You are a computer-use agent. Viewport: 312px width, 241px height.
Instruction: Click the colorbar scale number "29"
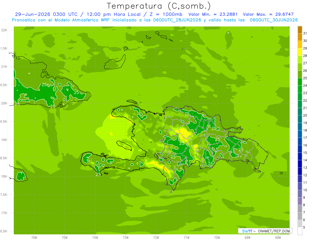[305, 48]
